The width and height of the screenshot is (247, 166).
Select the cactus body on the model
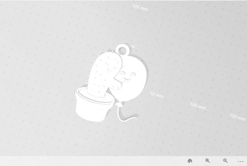pos(105,74)
